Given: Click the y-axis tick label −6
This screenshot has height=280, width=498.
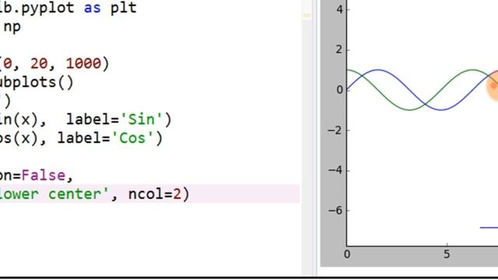Looking at the screenshot, I should 335,210.
